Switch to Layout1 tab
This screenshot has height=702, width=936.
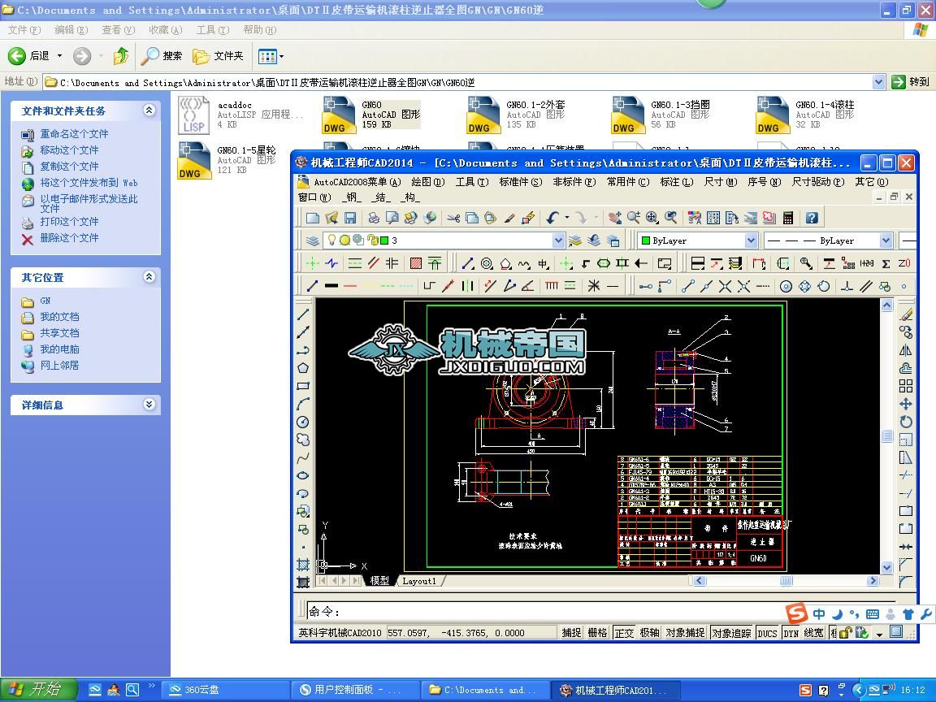tap(419, 581)
